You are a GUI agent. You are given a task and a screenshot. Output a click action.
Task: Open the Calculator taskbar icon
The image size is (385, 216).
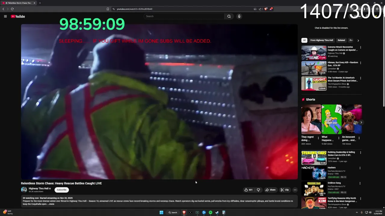coord(224,212)
